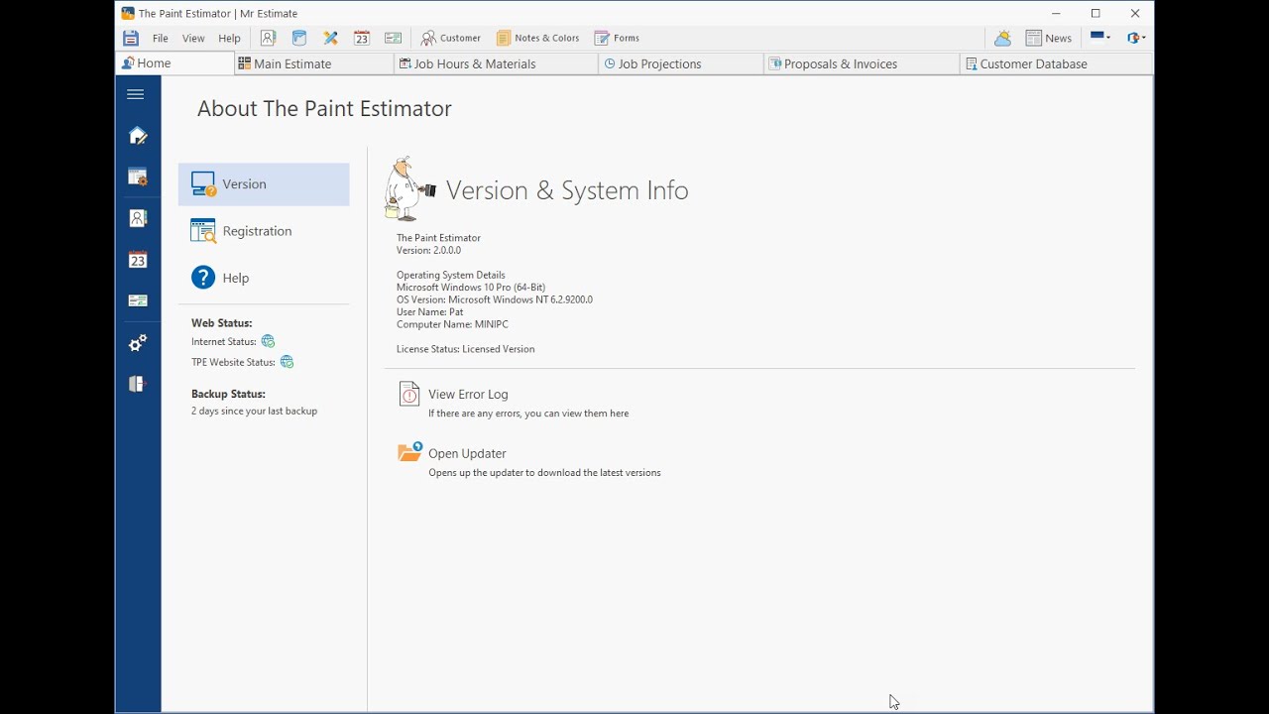Click the Internet Status globe icon
This screenshot has height=714, width=1269.
click(x=268, y=341)
